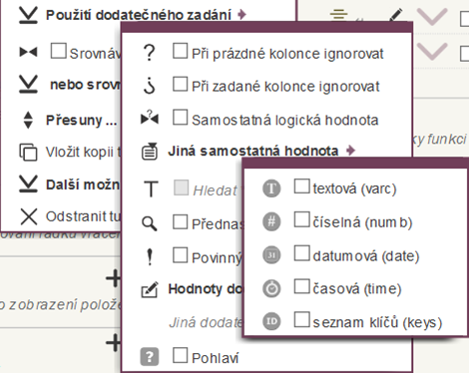
Task: Click the ID keys list icon
Action: click(271, 321)
